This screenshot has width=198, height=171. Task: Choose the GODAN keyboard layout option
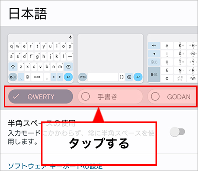tap(173, 96)
